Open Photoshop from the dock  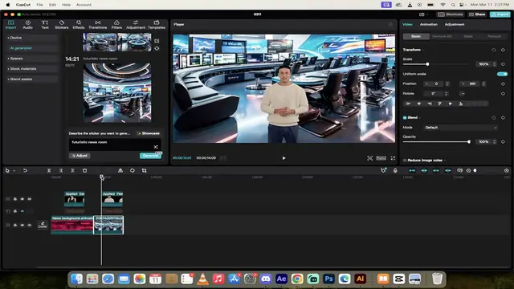[x=328, y=279]
